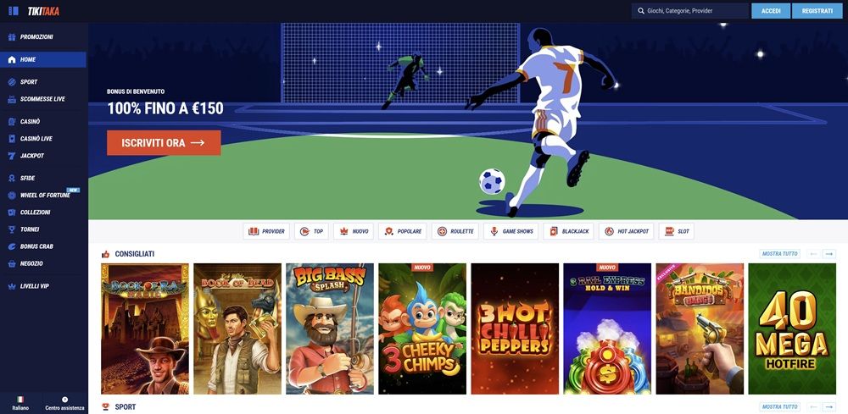Show previous Consigliati games with left arrow
The height and width of the screenshot is (414, 848).
point(813,254)
